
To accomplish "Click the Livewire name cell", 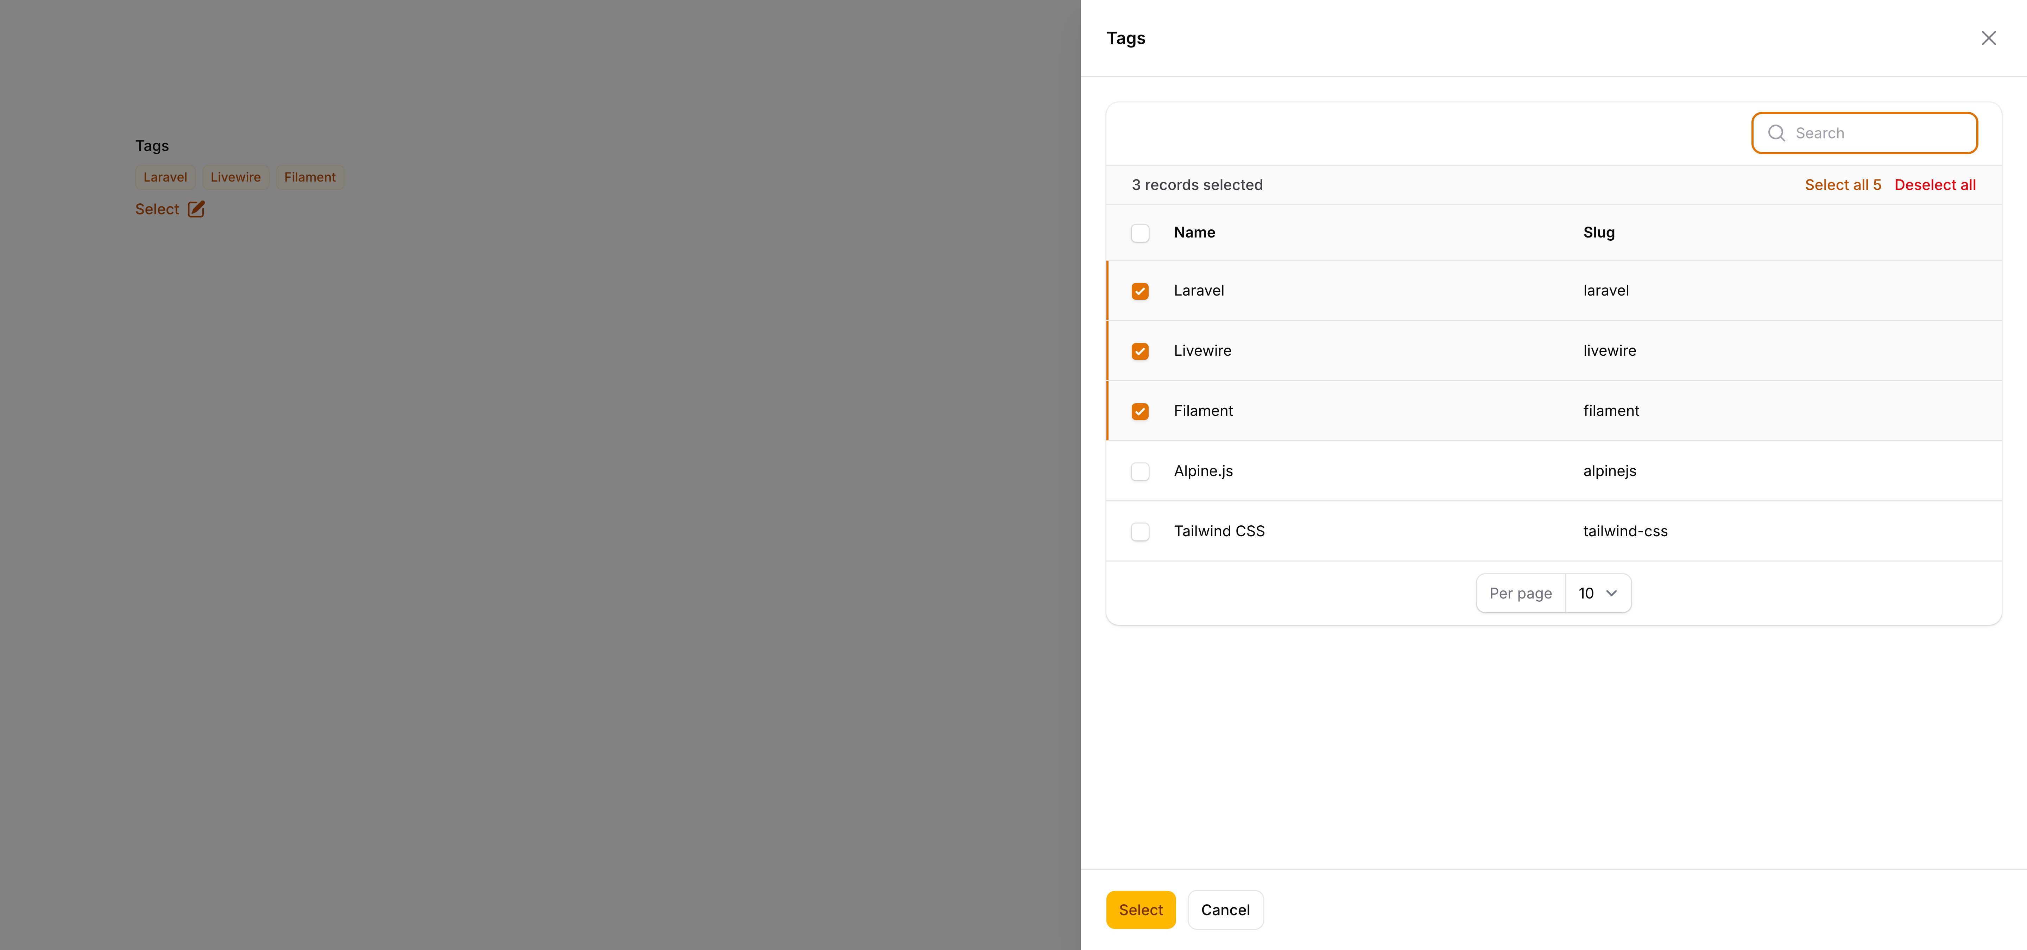I will 1202,351.
